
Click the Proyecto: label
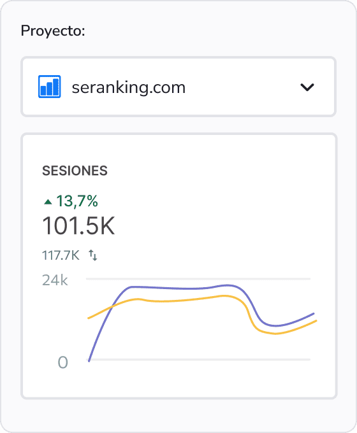[53, 31]
